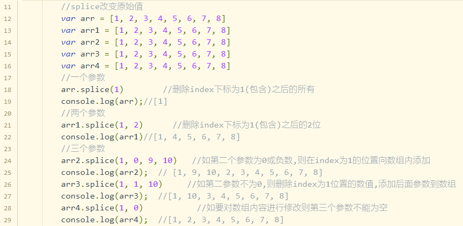Click the array literal on line 14
Viewport: 463px width, 226px height.
172,42
